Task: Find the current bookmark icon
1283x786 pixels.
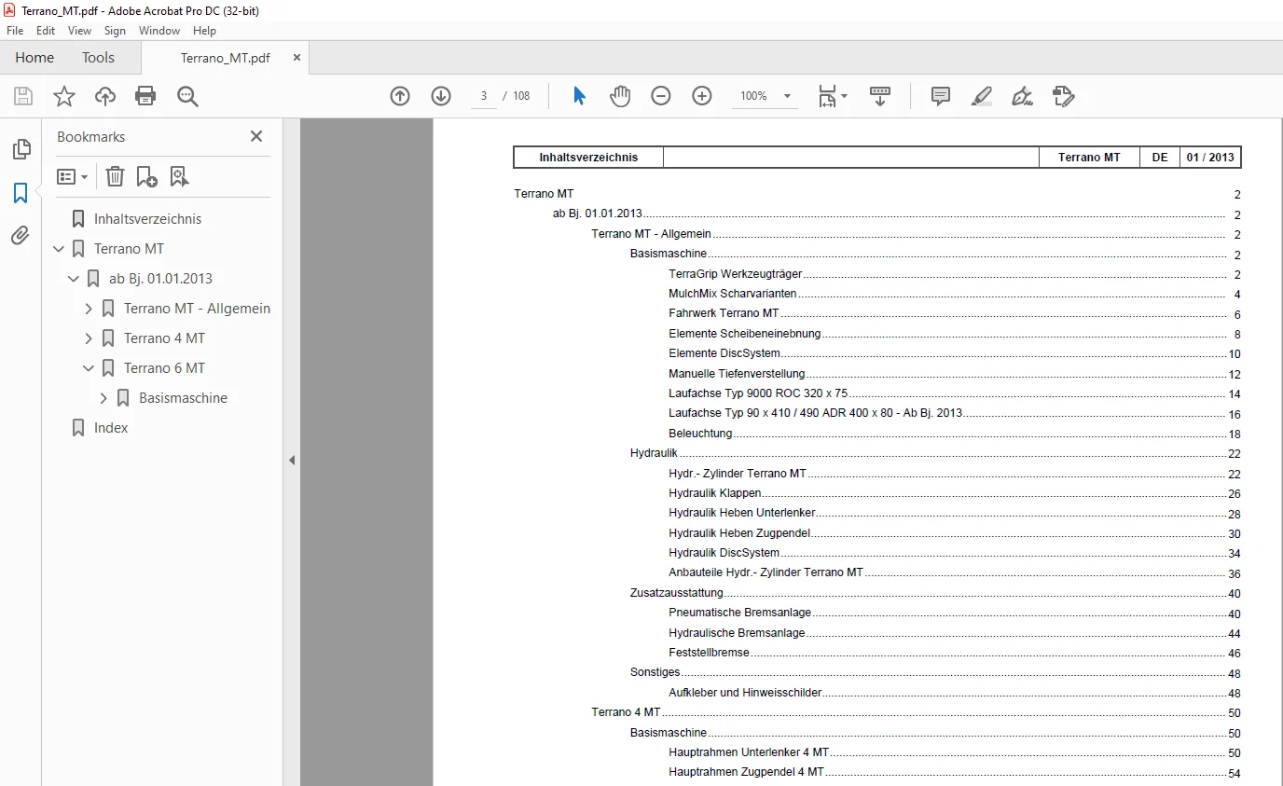Action: click(179, 176)
